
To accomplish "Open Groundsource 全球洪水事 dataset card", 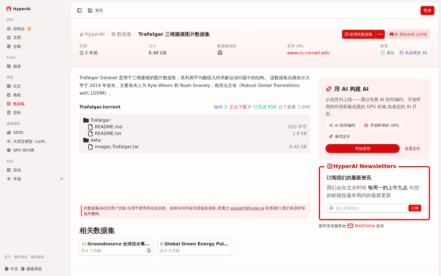I will [x=116, y=247].
